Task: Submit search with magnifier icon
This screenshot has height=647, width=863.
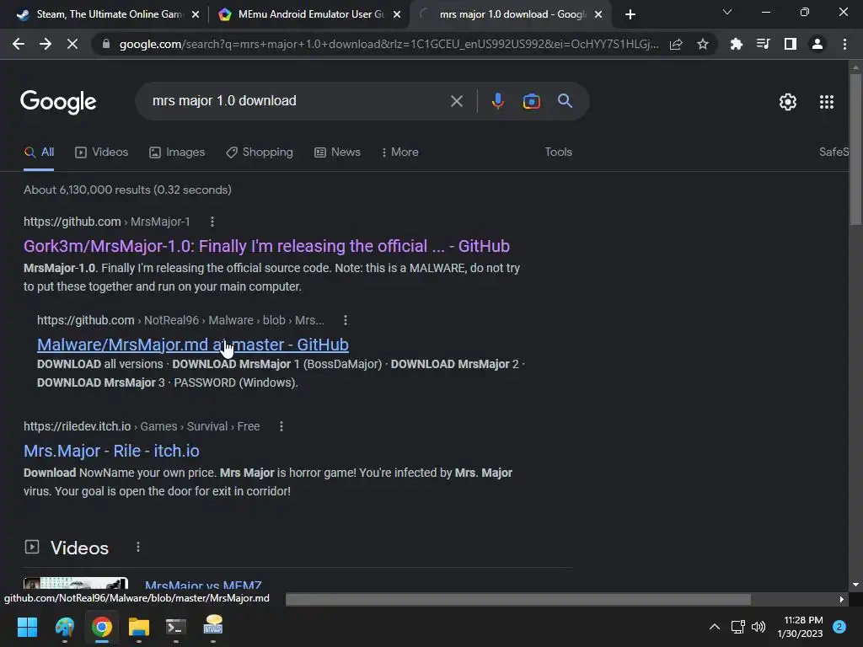Action: [x=565, y=101]
